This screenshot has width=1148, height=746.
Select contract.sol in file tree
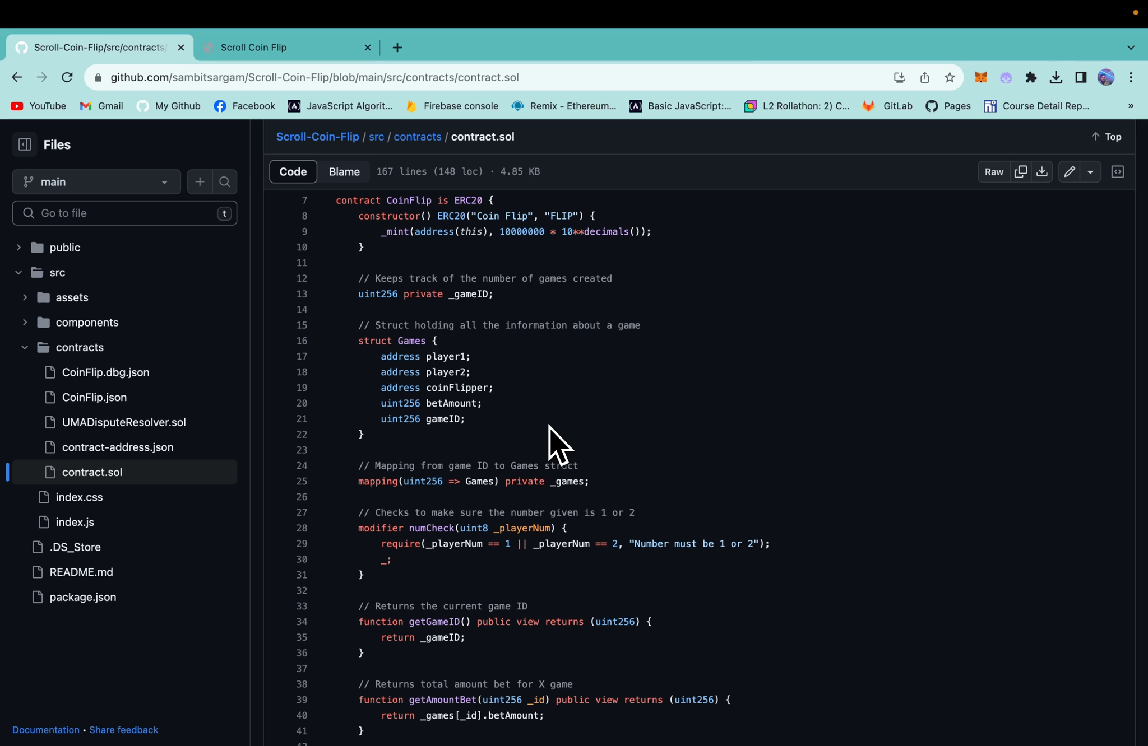point(124,472)
